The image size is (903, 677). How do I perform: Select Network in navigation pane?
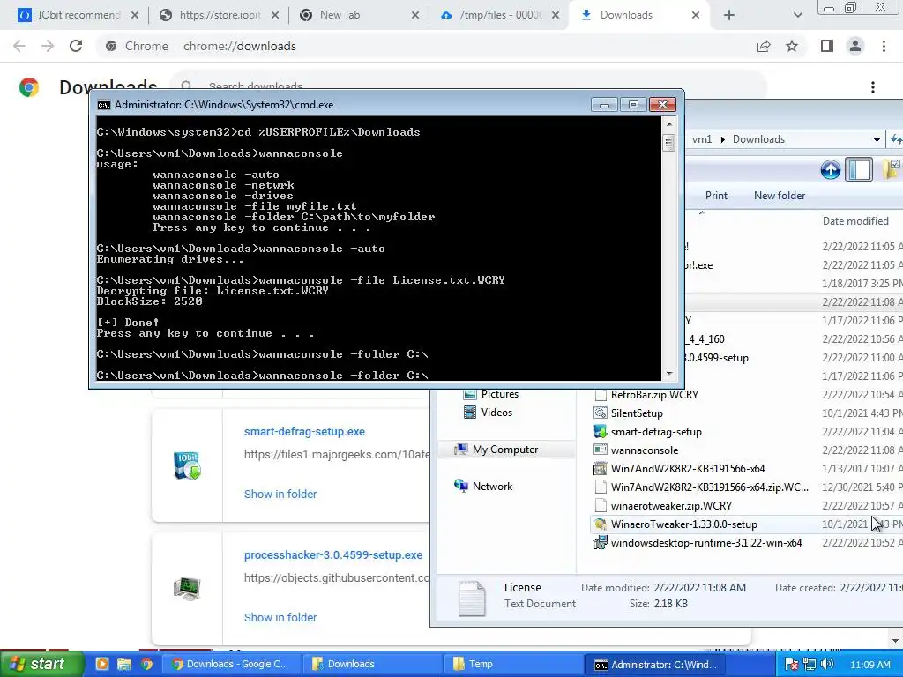point(492,487)
